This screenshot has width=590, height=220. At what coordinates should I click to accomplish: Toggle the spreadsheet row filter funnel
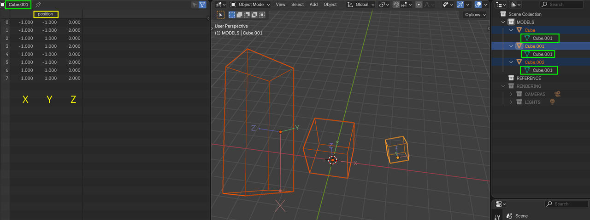pyautogui.click(x=202, y=5)
